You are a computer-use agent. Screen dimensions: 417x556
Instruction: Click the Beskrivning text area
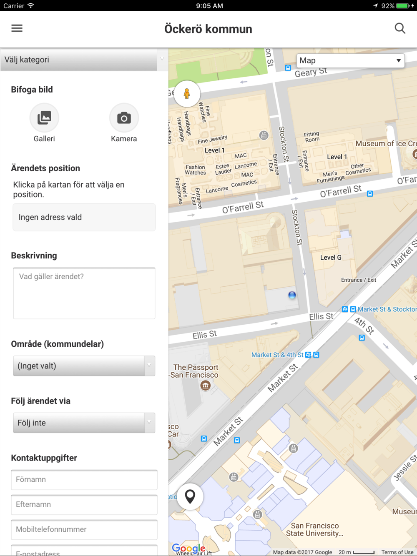pyautogui.click(x=84, y=293)
